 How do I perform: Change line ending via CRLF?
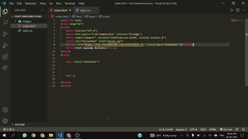tap(203, 129)
